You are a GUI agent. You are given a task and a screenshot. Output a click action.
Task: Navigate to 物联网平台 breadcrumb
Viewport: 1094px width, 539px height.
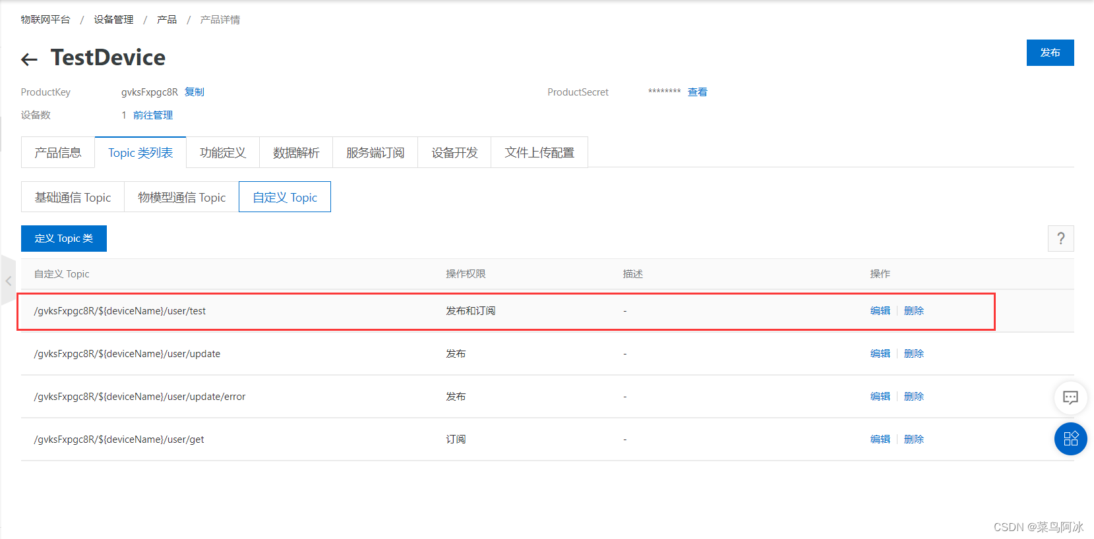point(46,20)
